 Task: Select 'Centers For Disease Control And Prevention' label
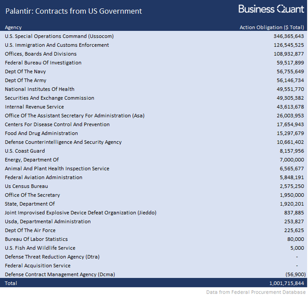point(57,125)
